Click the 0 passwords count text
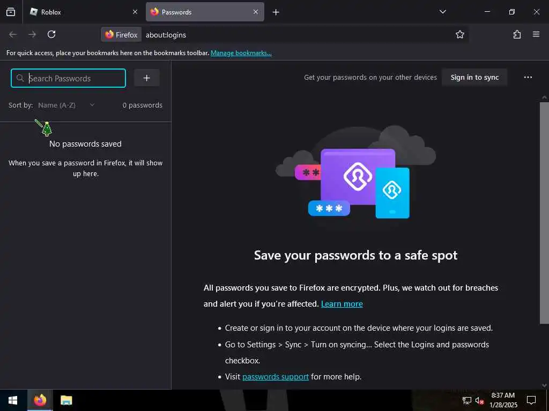The image size is (549, 411). point(142,105)
